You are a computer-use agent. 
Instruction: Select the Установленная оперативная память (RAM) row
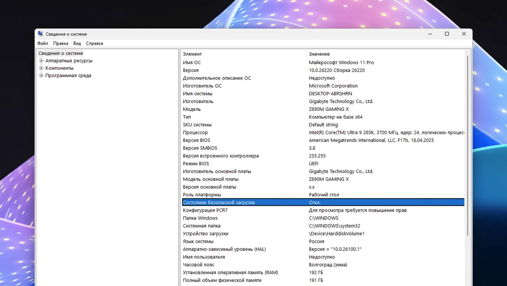point(323,272)
